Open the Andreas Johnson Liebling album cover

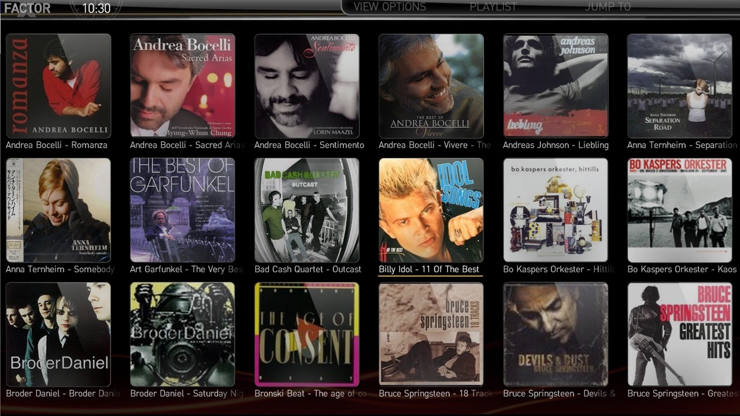pos(556,86)
